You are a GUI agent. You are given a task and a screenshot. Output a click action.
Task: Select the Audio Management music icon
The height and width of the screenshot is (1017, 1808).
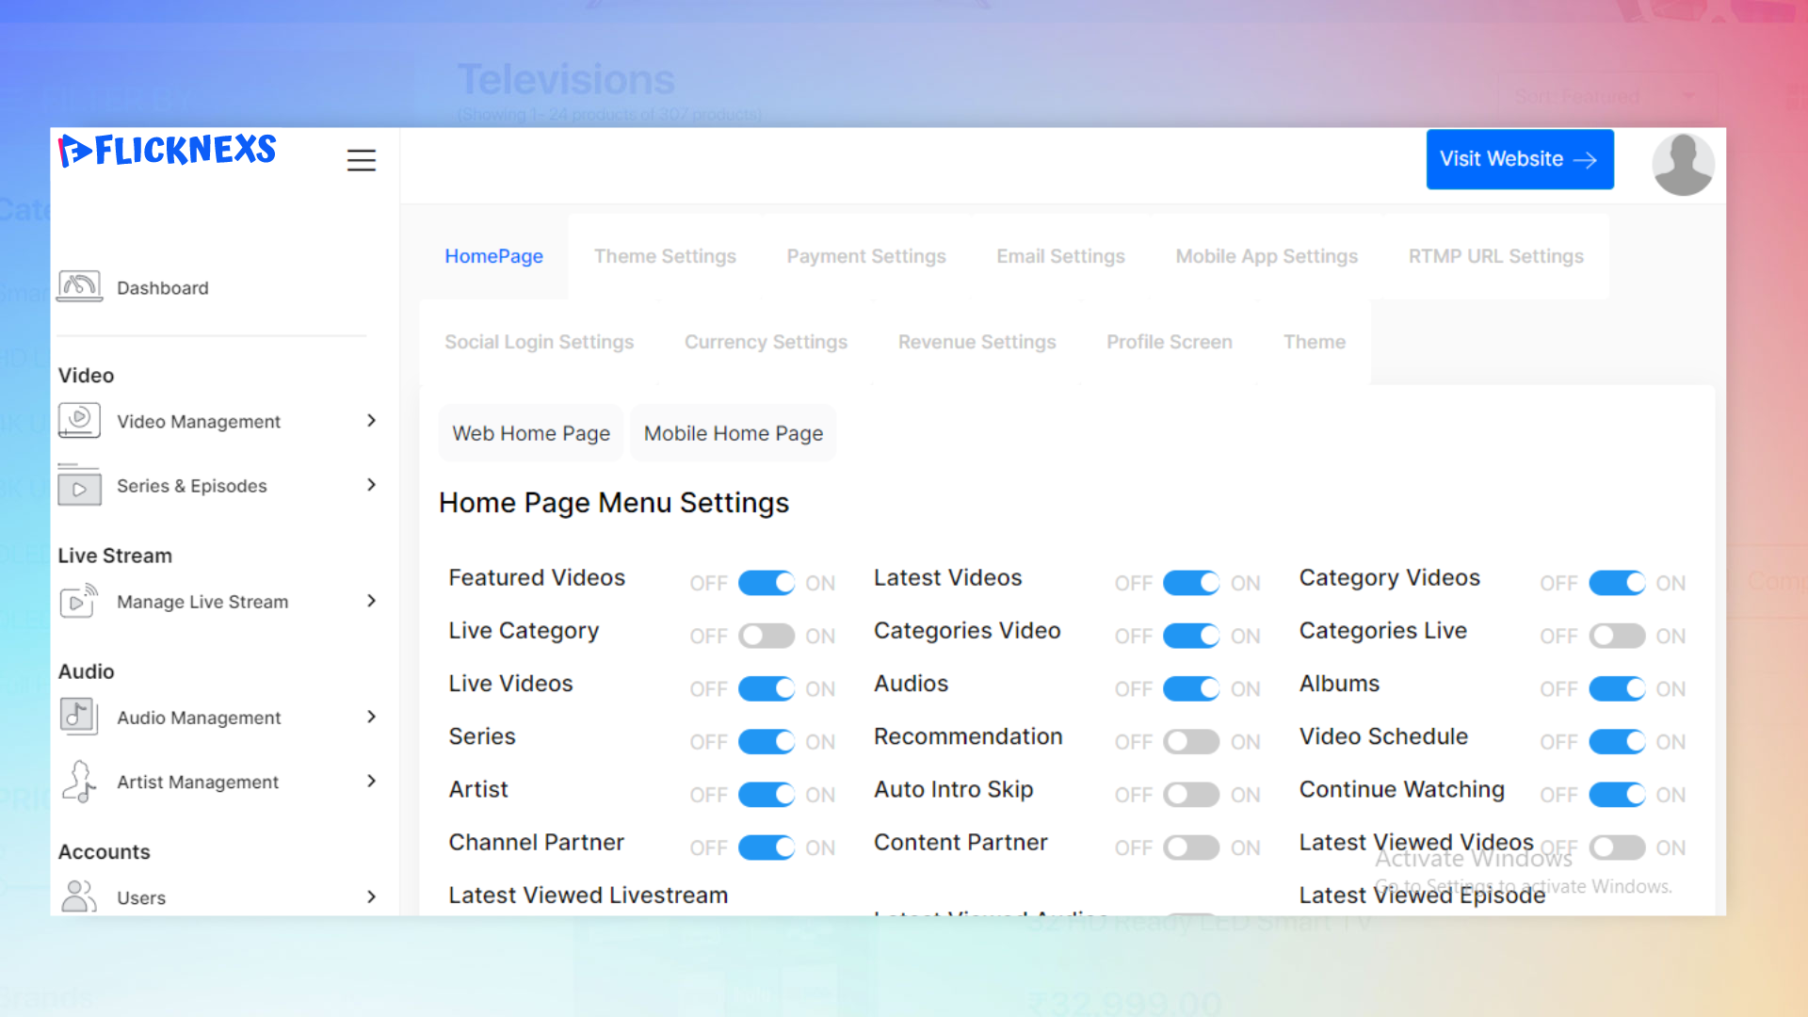(x=79, y=717)
